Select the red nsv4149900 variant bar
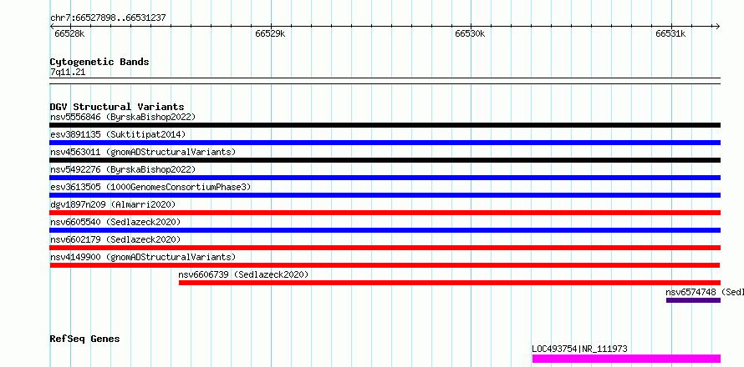 pyautogui.click(x=385, y=265)
